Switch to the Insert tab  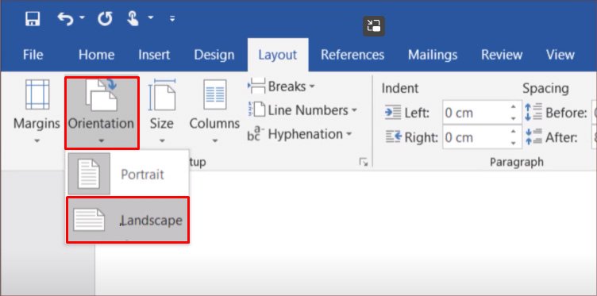pyautogui.click(x=154, y=55)
